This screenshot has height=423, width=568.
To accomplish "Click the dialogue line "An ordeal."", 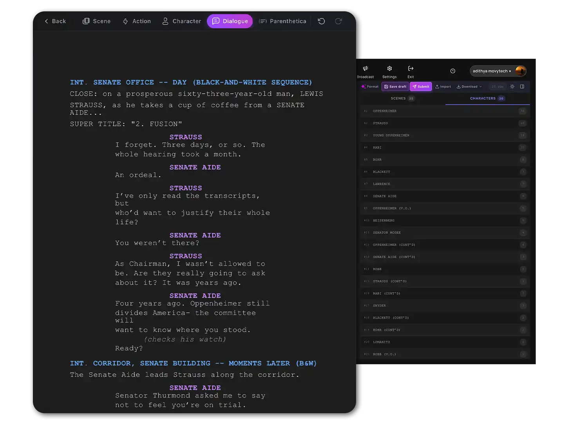I will click(138, 175).
